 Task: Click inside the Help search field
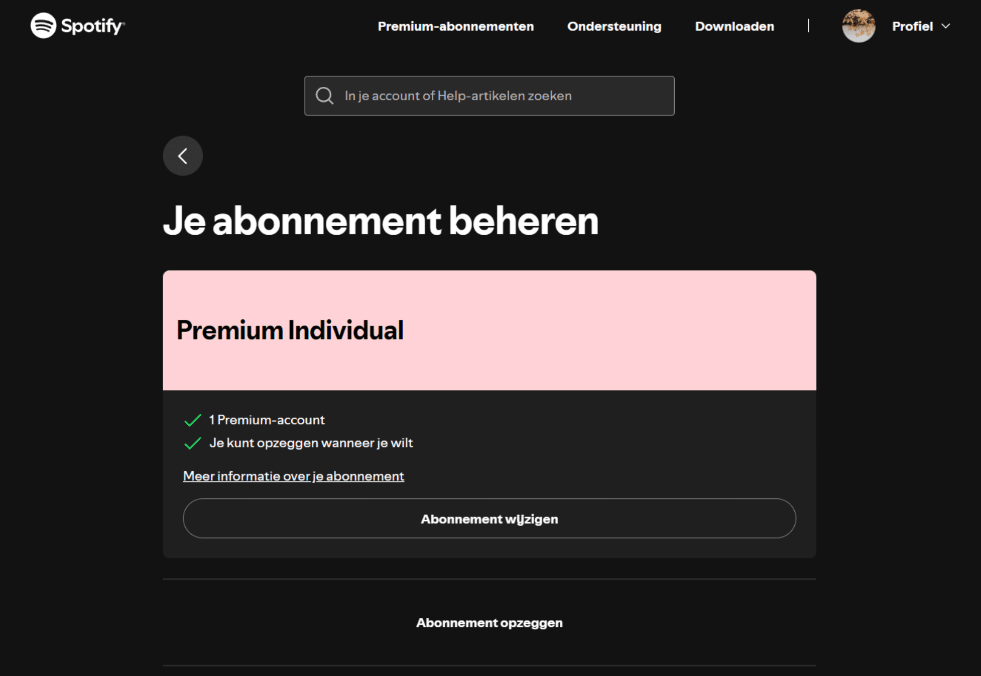489,95
